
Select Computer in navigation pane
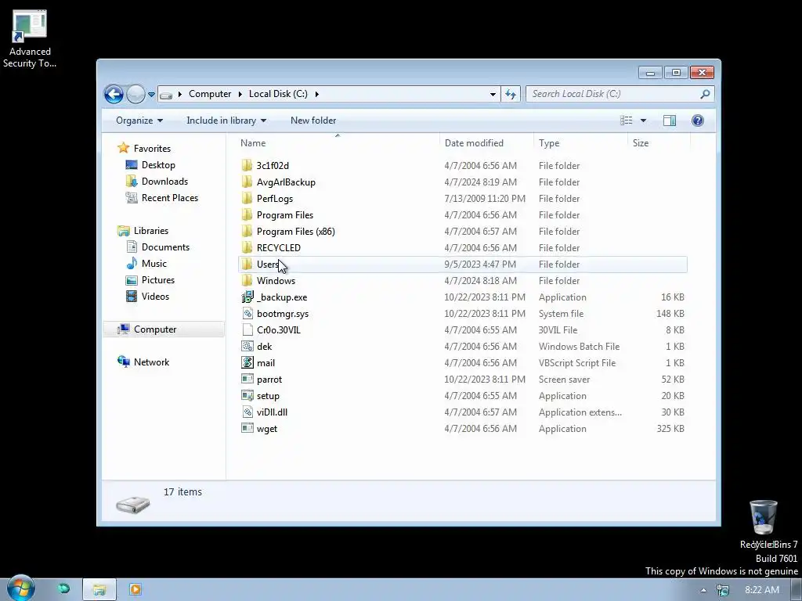click(x=155, y=329)
